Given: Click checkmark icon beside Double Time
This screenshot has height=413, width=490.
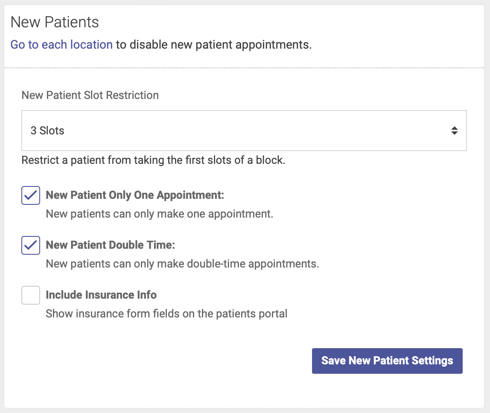Looking at the screenshot, I should click(x=31, y=245).
